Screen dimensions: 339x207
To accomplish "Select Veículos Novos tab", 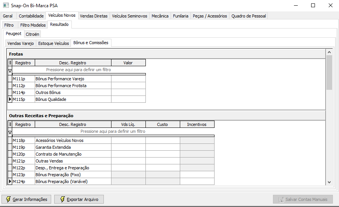I will 62,15.
